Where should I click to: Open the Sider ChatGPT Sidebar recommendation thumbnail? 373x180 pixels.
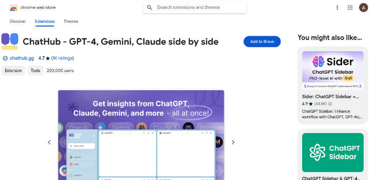(333, 71)
